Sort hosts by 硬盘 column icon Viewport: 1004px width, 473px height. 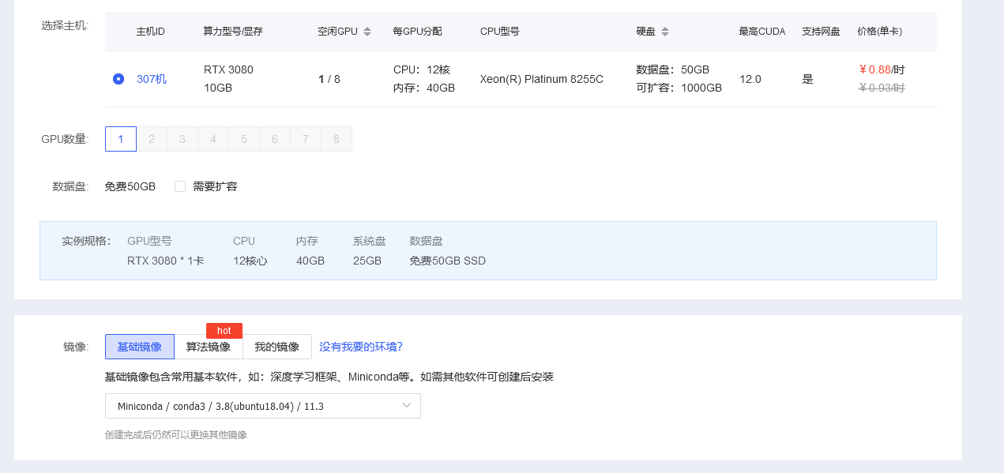665,32
